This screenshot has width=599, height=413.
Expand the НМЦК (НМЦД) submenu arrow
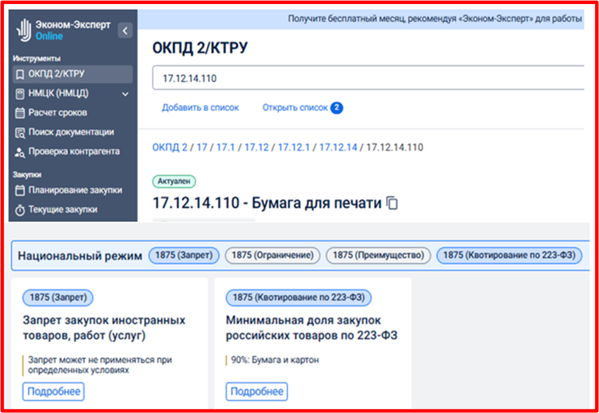tap(125, 93)
